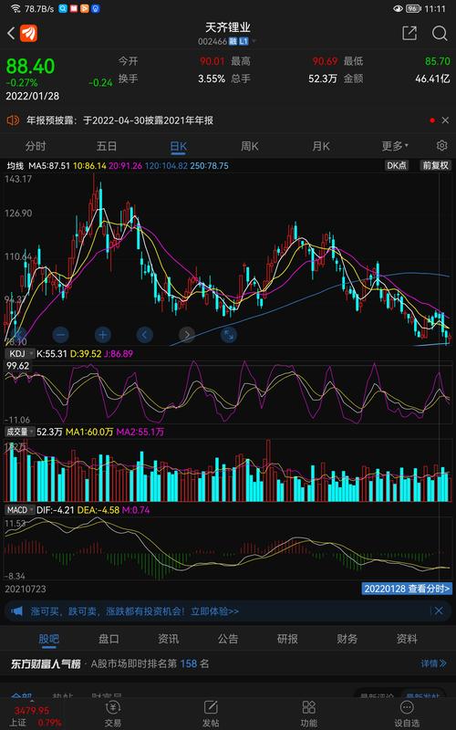Zoom in chart with plus button
Image resolution: width=456 pixels, height=730 pixels.
pyautogui.click(x=103, y=334)
